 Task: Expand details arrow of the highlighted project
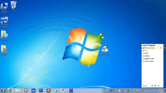(161, 48)
